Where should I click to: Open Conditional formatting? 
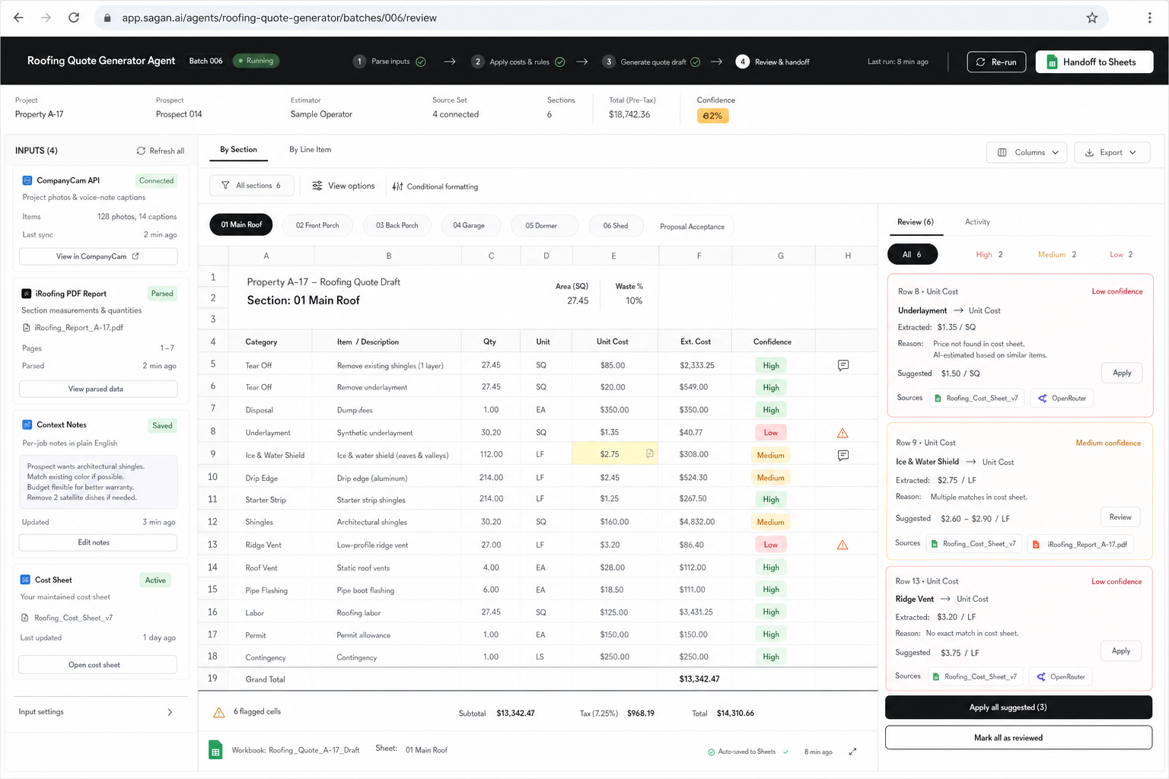click(435, 186)
